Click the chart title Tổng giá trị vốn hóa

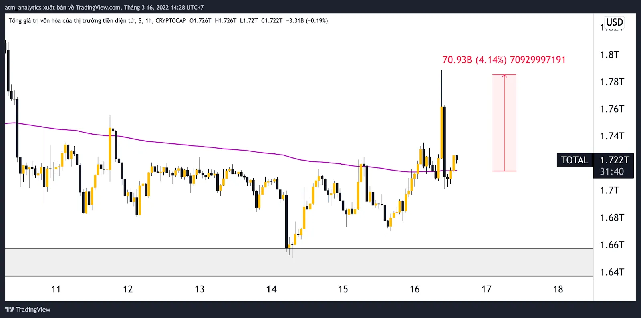pyautogui.click(x=72, y=20)
